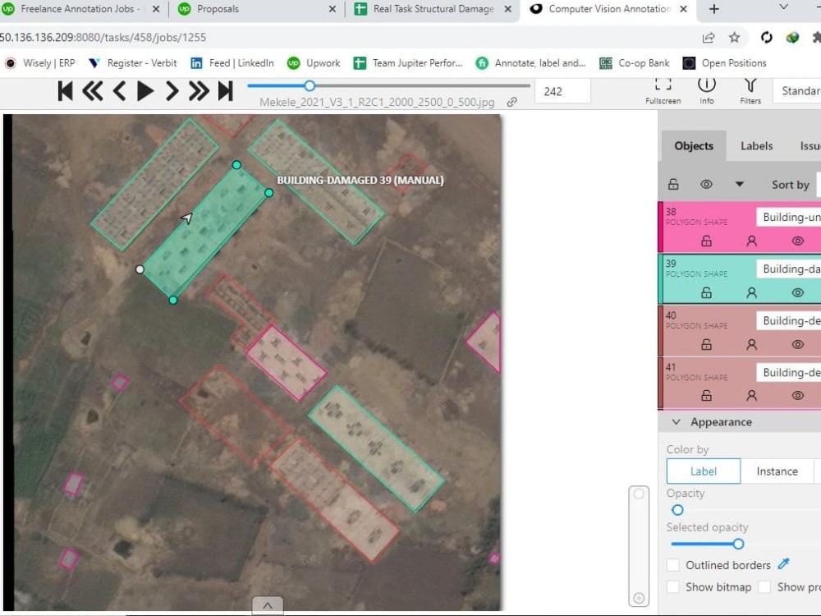Viewport: 821px width, 616px height.
Task: Open annotation Filters
Action: (750, 90)
